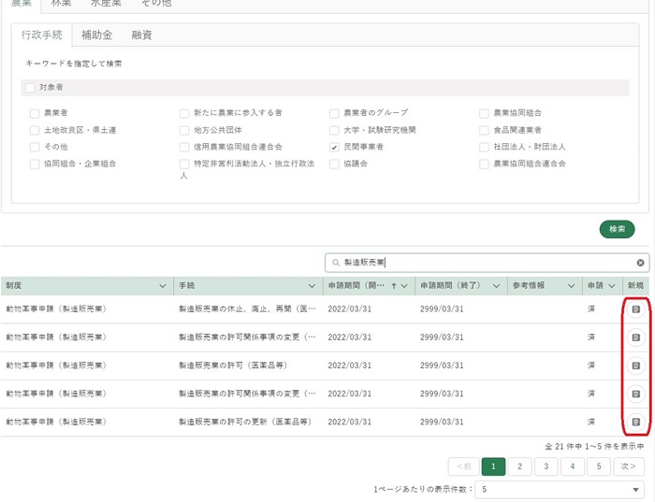This screenshot has height=502, width=655.
Task: Uncheck the 民間事業者 checkbox
Action: tap(334, 147)
